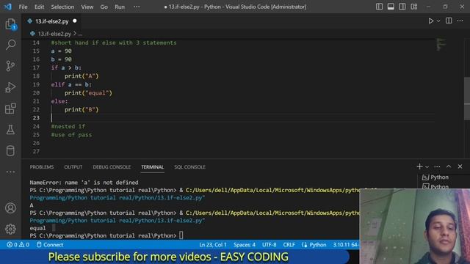Select Python interpreter 3.10.11 in status bar

(x=346, y=244)
